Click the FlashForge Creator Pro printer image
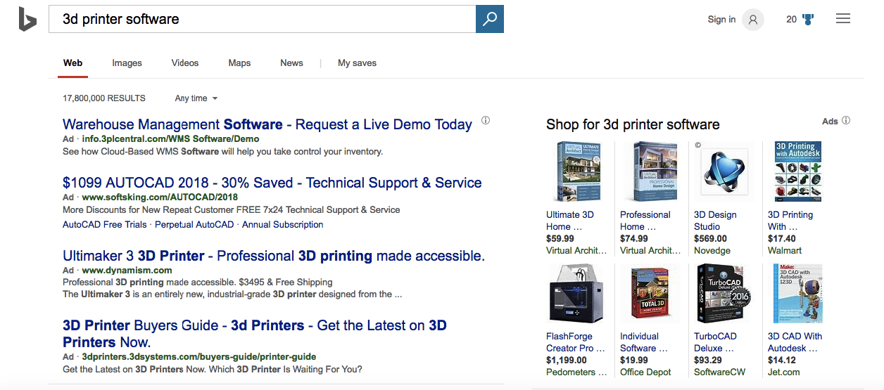 (x=574, y=294)
